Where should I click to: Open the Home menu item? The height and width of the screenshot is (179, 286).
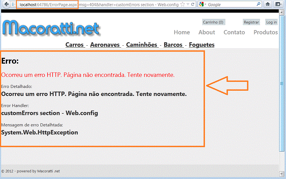(182, 32)
